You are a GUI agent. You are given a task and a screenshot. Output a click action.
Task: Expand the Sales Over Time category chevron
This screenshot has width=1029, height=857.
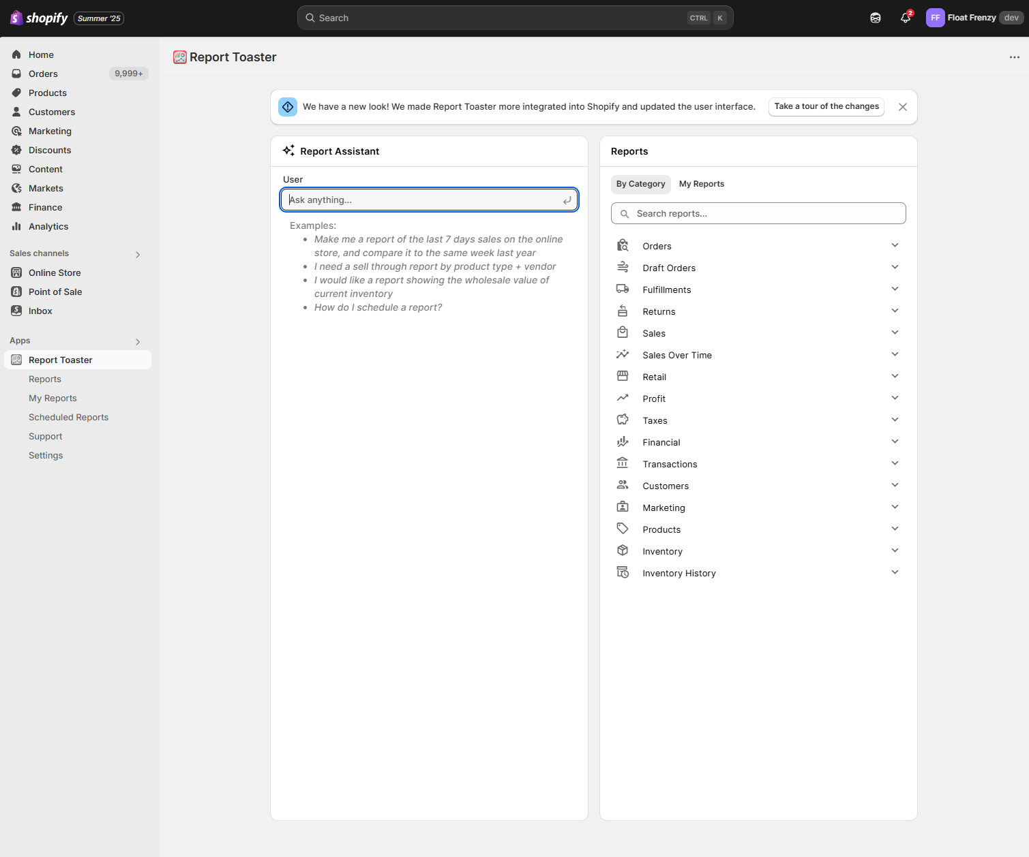(x=895, y=355)
